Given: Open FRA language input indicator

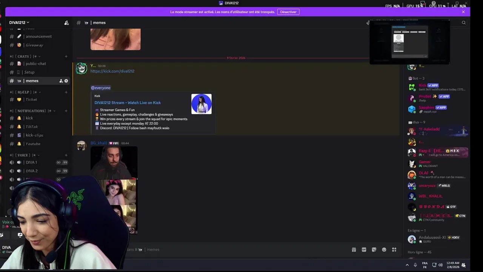Looking at the screenshot, I should [x=425, y=265].
